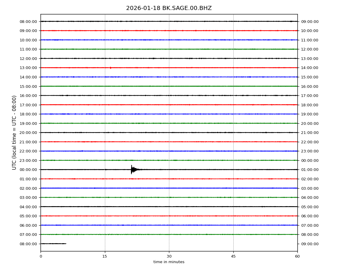The height and width of the screenshot is (279, 338).
Task: Click the large earthquake waveform on the 00:00:00 trace
Action: coord(133,169)
